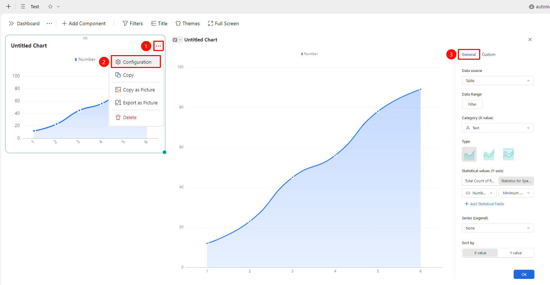Click the Filter button under Data Range
This screenshot has width=550, height=285.
(472, 104)
